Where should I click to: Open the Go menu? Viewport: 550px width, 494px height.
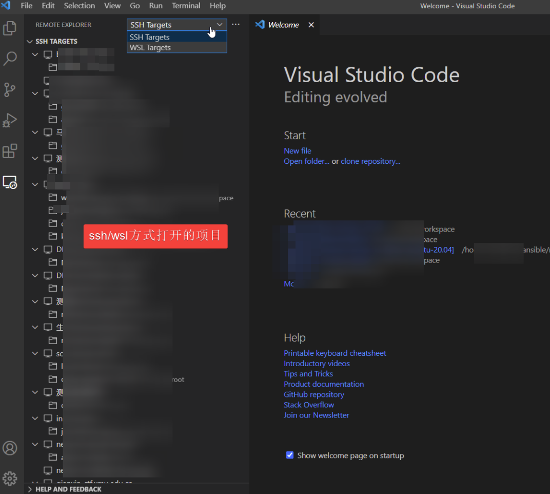(x=135, y=6)
